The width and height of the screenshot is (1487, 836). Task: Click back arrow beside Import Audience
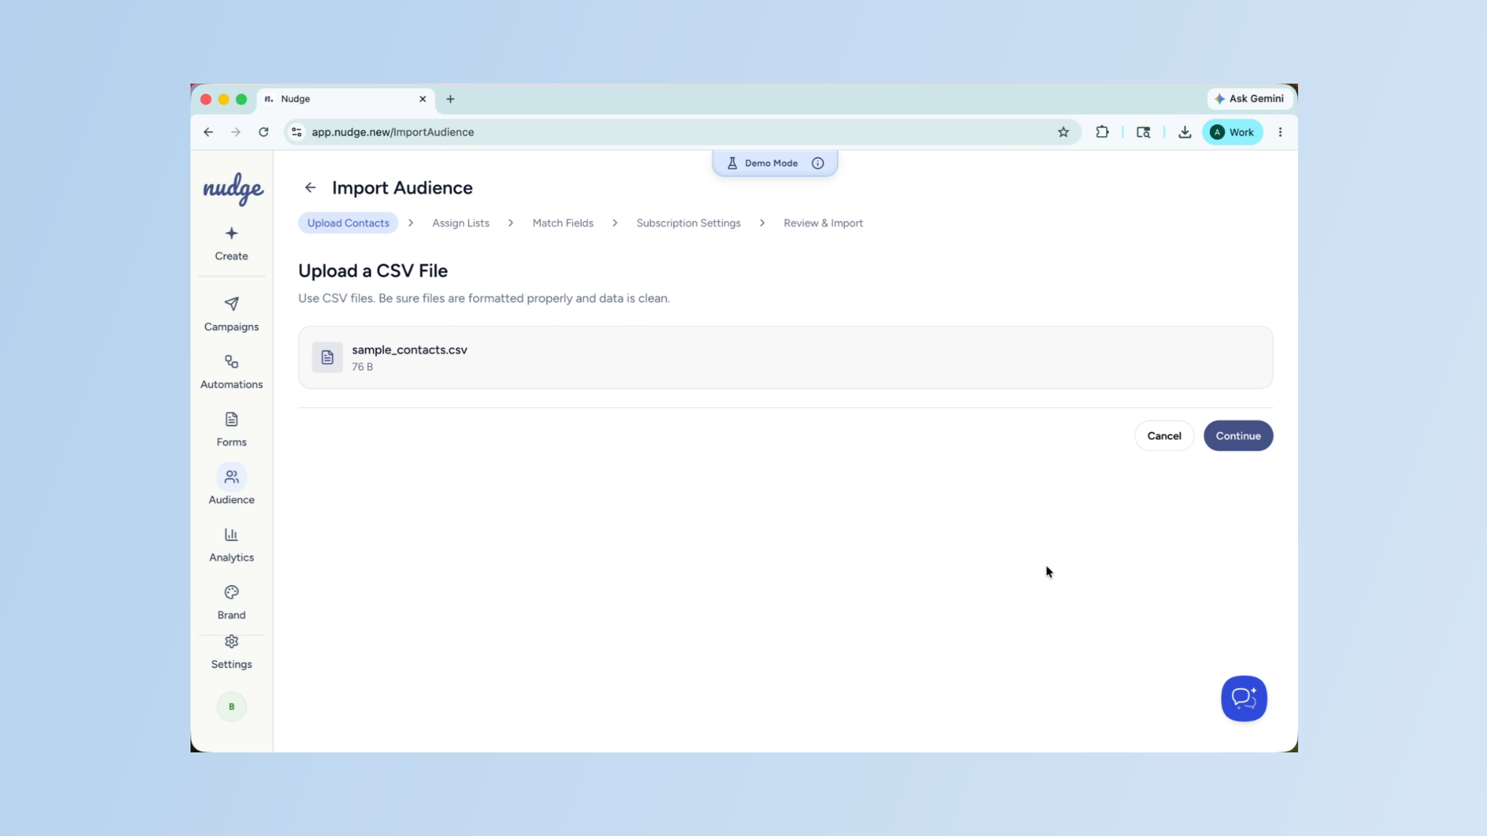[311, 187]
